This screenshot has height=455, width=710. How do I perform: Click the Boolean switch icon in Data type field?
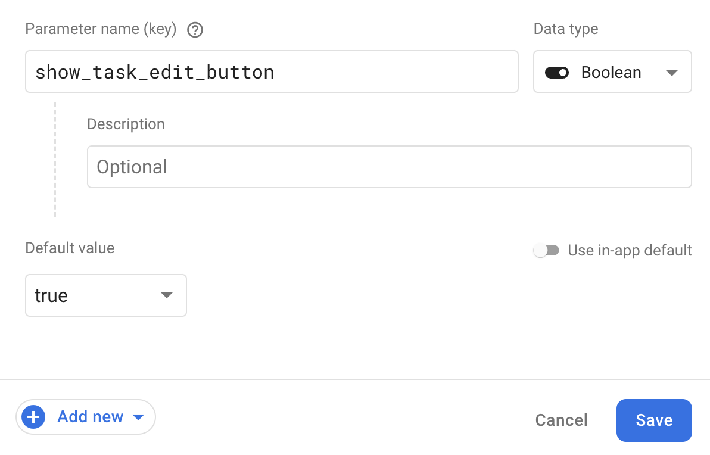558,72
